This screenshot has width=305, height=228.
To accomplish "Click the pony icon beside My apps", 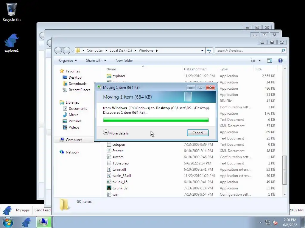I will [x=7, y=210].
